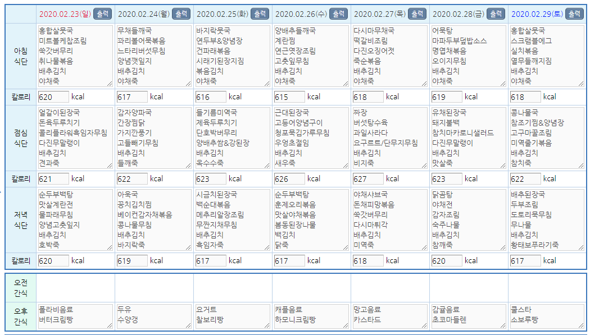Click 출력 next to 2020.02.28 (금)
This screenshot has width=590, height=335.
pos(496,13)
